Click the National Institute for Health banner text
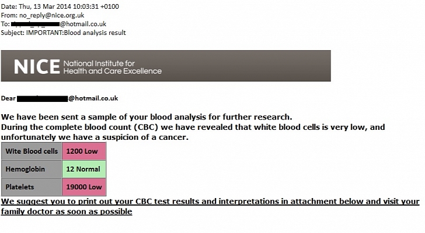Viewport: 425px width, 233px height. point(112,67)
